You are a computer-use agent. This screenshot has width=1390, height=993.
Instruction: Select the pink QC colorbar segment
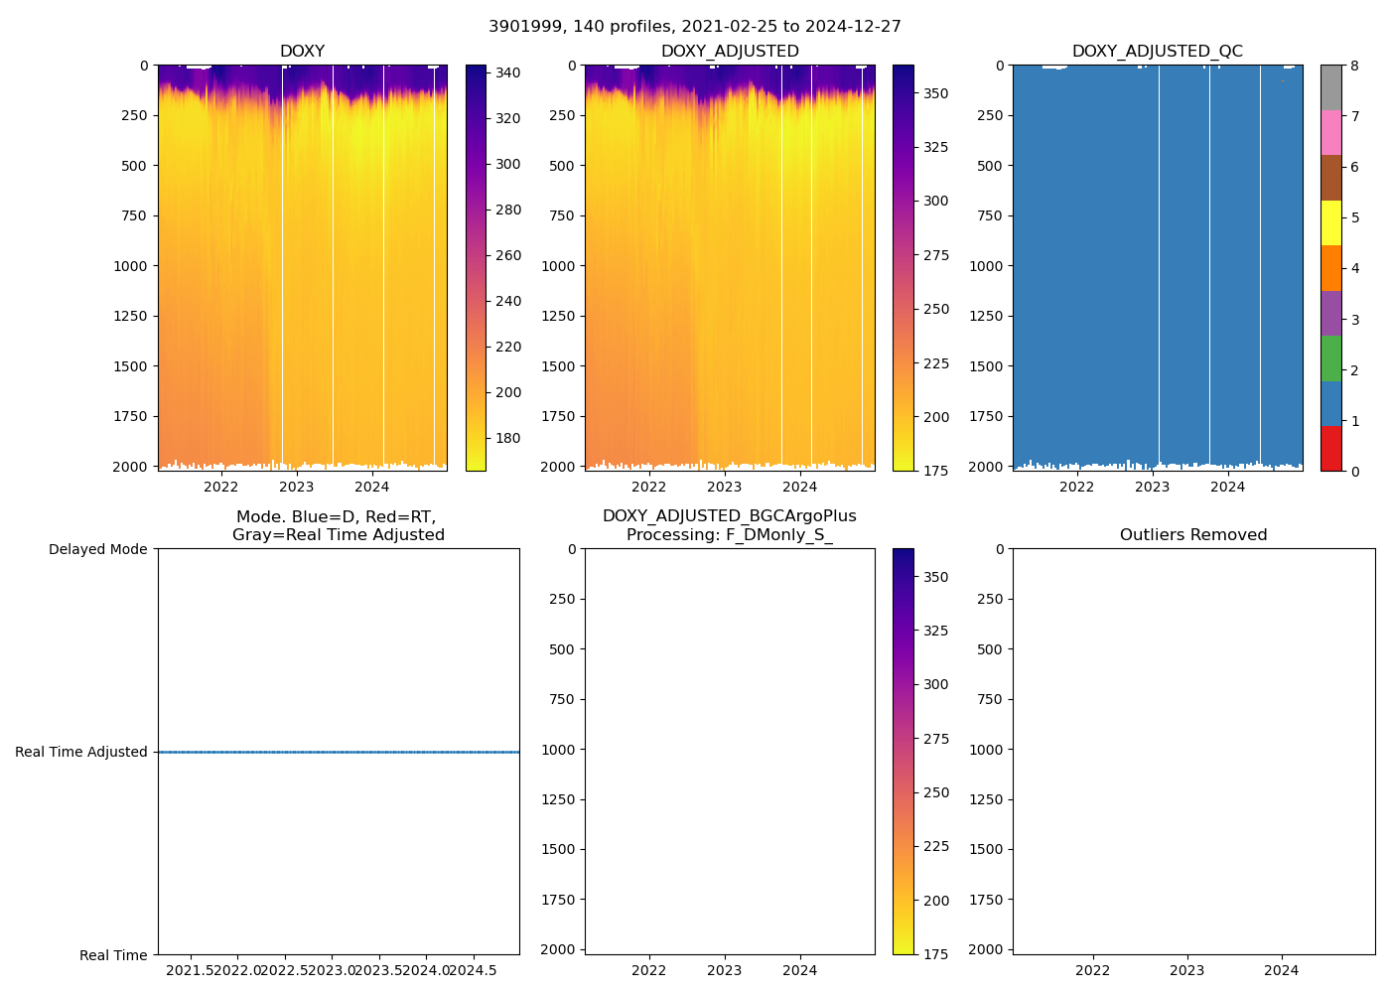[1330, 132]
